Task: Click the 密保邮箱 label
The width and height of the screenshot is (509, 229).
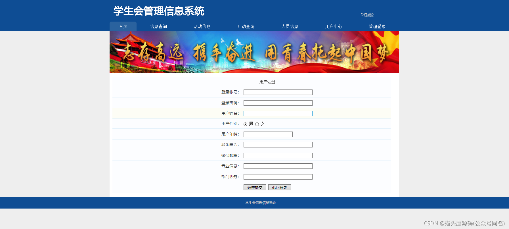Action: click(x=230, y=155)
